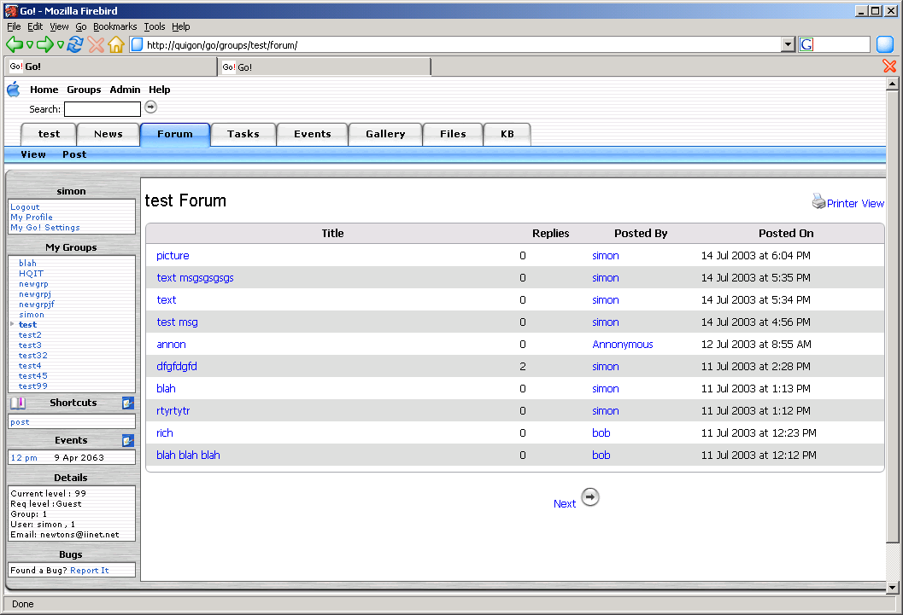Click the blue apple logo icon
The height and width of the screenshot is (615, 903).
[14, 90]
